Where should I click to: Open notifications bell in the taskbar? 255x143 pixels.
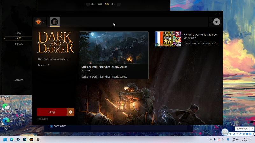pos(251,140)
